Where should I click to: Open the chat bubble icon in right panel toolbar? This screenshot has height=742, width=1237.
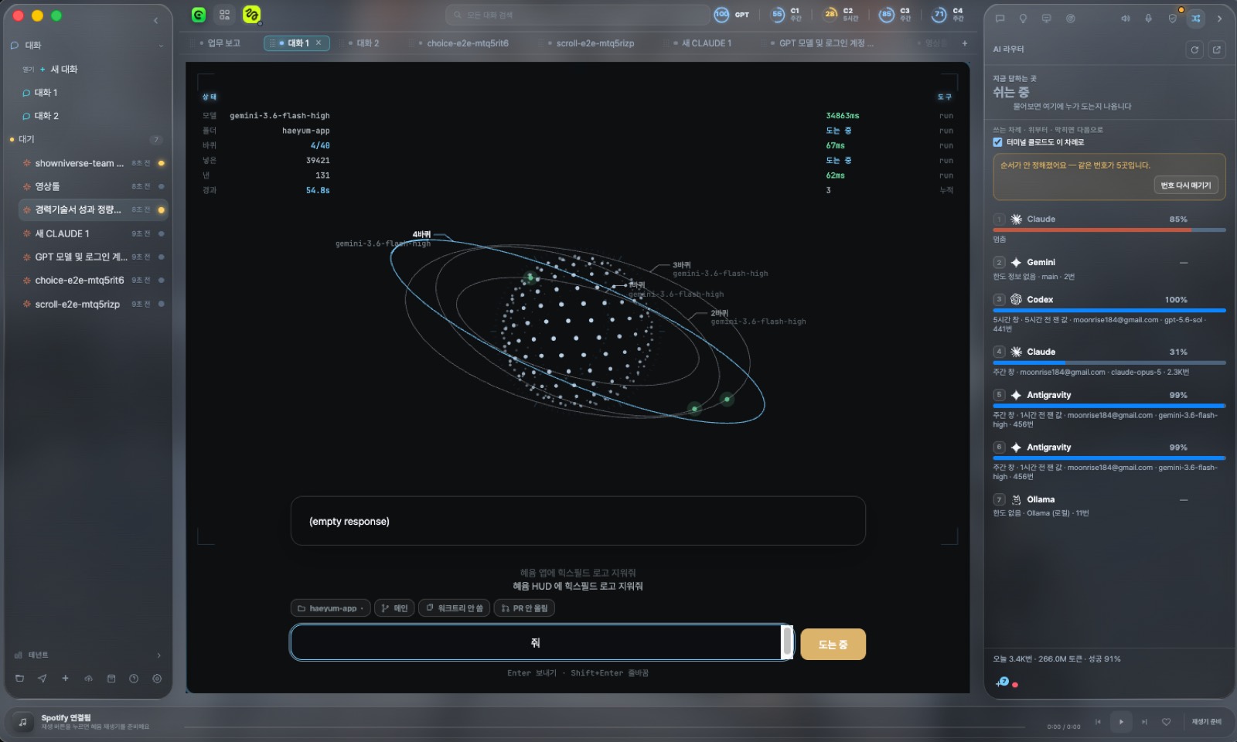point(1000,19)
